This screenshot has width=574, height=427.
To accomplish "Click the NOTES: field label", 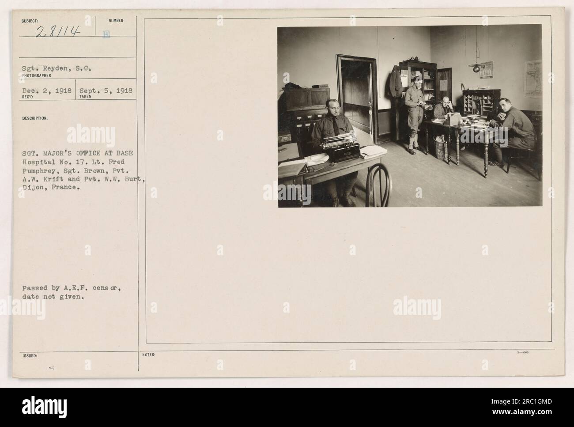I will click(148, 355).
